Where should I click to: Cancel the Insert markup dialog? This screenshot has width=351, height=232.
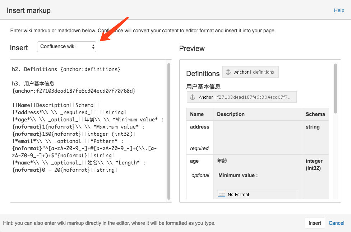336,223
